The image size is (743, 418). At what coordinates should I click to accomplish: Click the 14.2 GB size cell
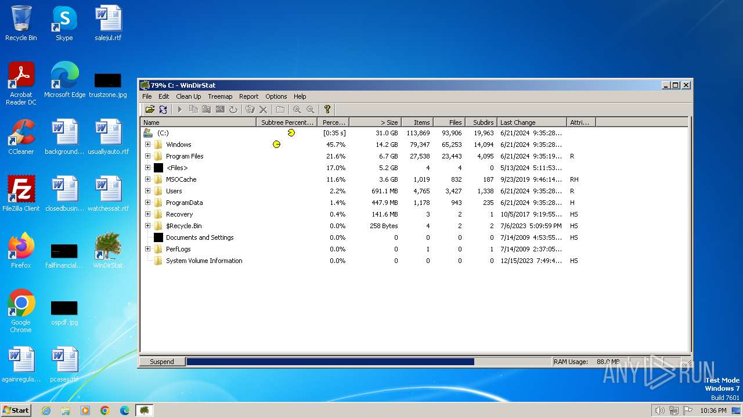pyautogui.click(x=386, y=145)
